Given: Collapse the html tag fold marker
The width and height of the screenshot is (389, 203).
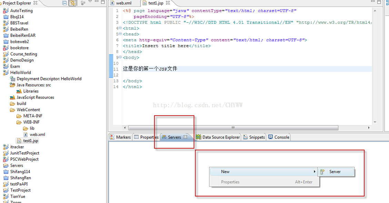Looking at the screenshot, I should click(120, 28).
